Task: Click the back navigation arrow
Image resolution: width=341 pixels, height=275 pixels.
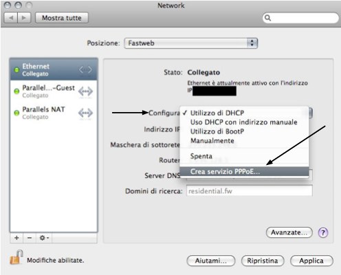Action: pyautogui.click(x=11, y=18)
